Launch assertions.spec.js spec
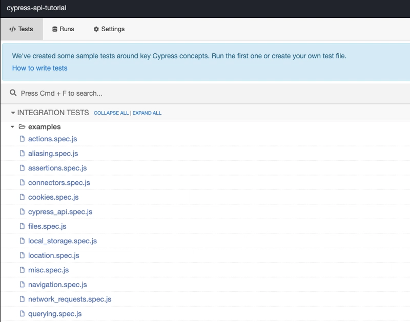 [x=57, y=168]
